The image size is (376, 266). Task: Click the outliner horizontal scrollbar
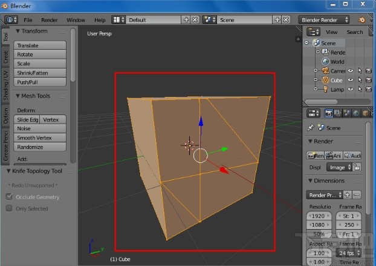tap(337, 102)
